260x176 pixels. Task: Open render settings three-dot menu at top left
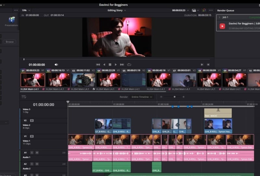16,10
